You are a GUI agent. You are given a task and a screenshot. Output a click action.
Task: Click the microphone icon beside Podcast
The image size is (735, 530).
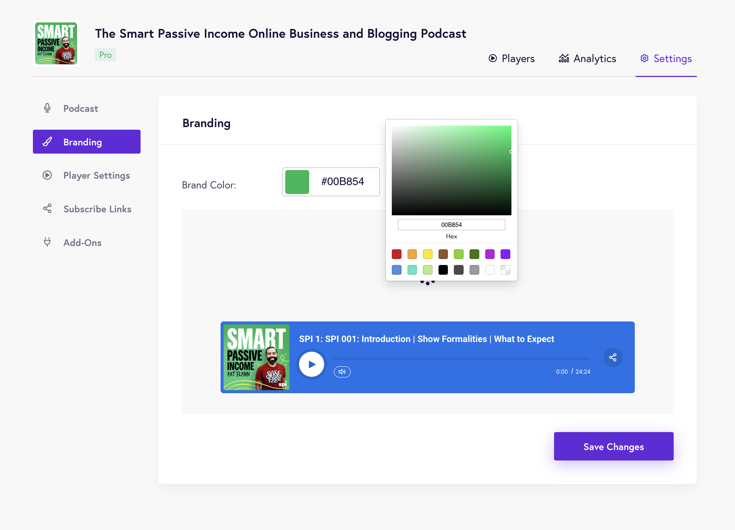tap(47, 108)
